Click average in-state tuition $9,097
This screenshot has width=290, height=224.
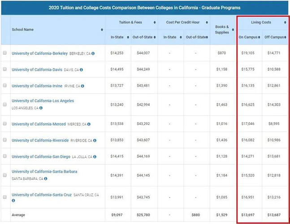117,215
